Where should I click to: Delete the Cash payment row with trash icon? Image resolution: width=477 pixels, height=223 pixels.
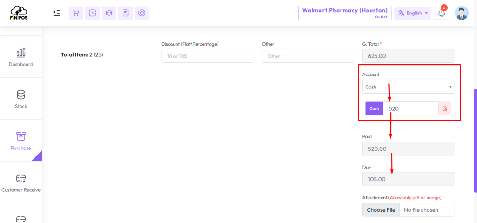point(445,108)
